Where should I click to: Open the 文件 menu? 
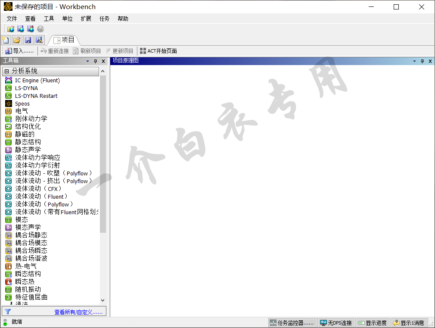coord(12,19)
